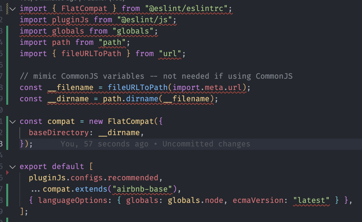The height and width of the screenshot is (222, 362).
Task: Click the 'baseDirectory' property
Action: point(59,133)
